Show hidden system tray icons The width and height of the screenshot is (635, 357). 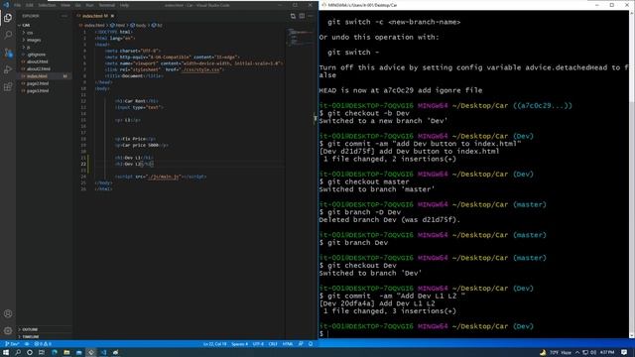pyautogui.click(x=577, y=353)
